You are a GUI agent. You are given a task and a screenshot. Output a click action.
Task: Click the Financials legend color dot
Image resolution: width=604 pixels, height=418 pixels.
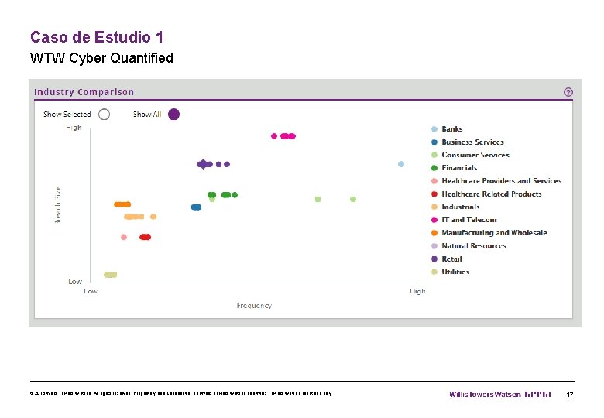[x=434, y=168]
